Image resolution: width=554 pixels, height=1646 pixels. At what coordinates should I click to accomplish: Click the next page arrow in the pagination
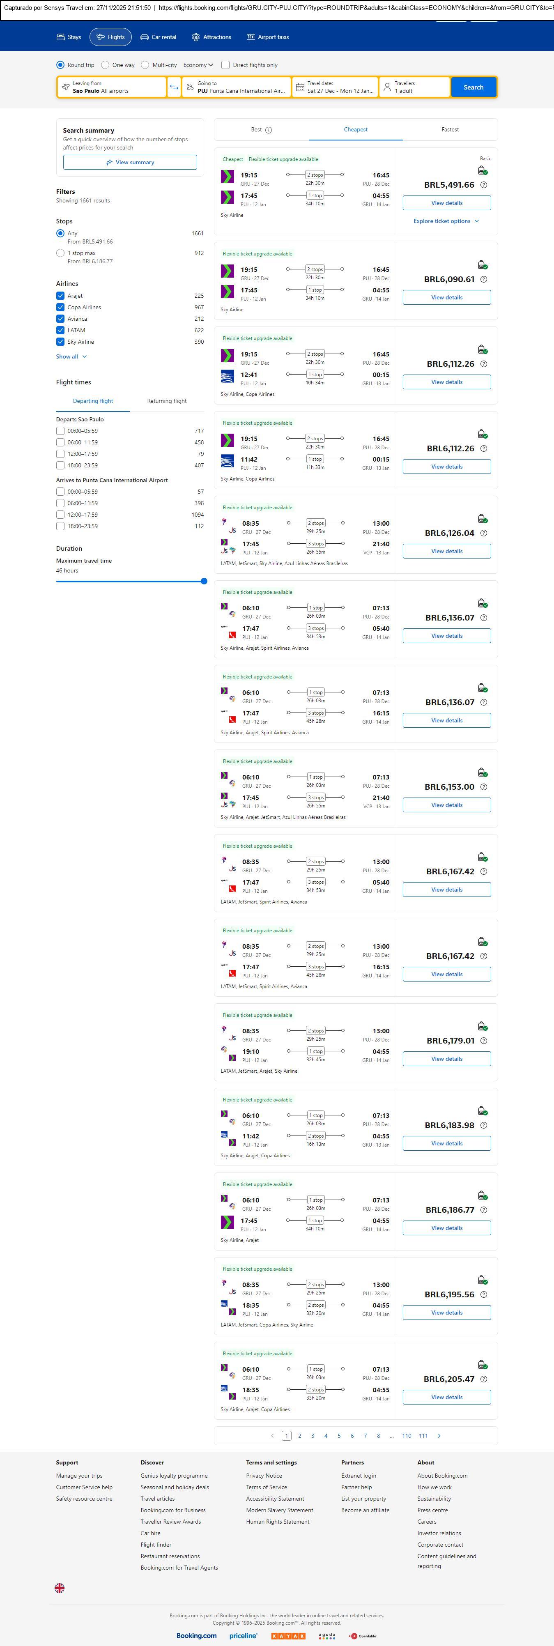[439, 1435]
